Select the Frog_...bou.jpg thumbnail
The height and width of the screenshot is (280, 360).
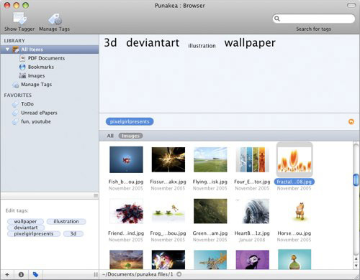point(168,211)
